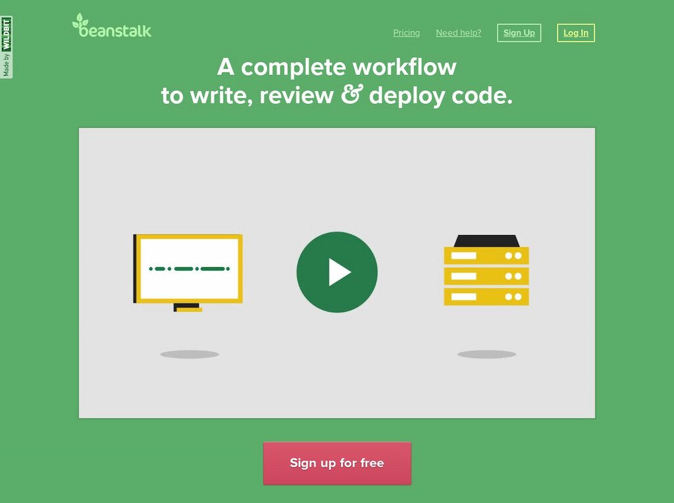
Task: Open the Pricing page
Action: point(406,32)
